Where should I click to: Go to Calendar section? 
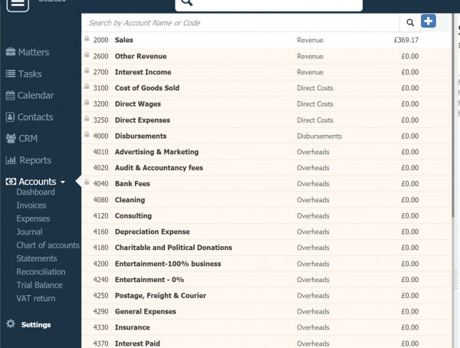point(35,95)
